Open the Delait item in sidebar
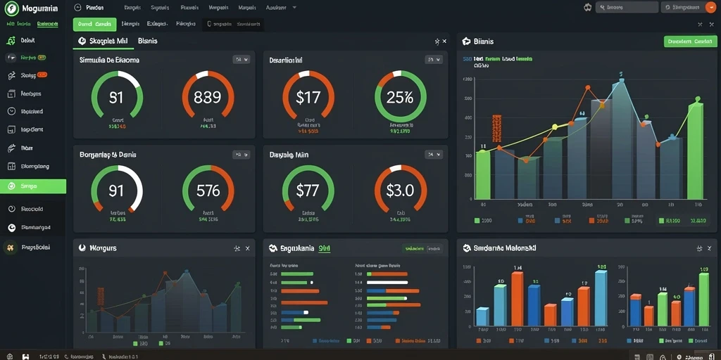The image size is (721, 360). [x=27, y=40]
